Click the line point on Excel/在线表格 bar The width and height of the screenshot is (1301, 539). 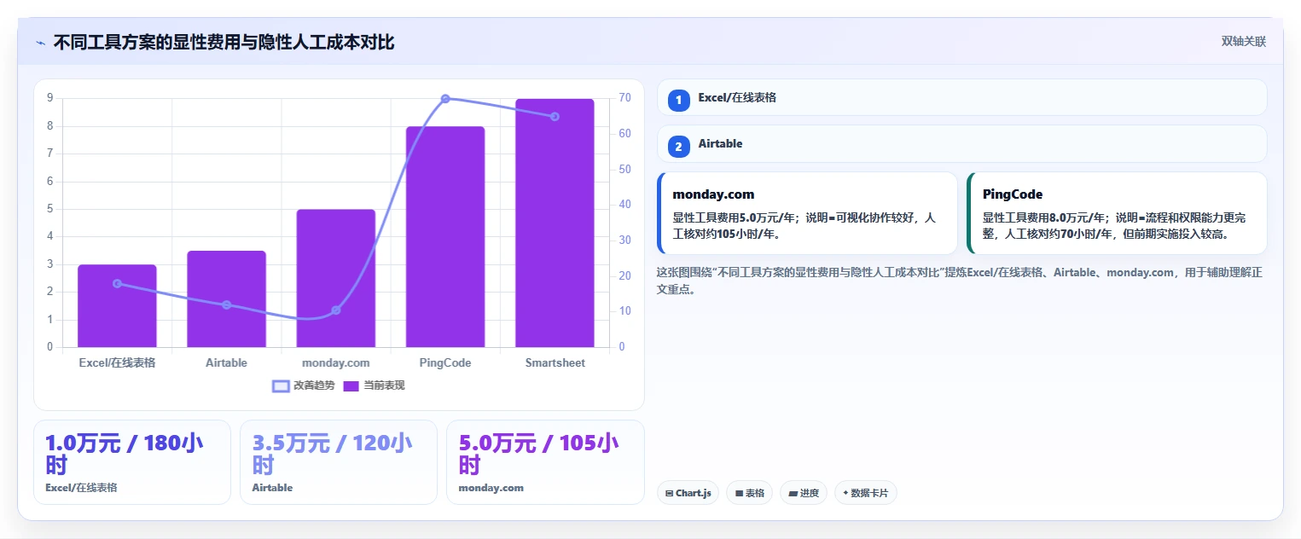[x=117, y=283]
